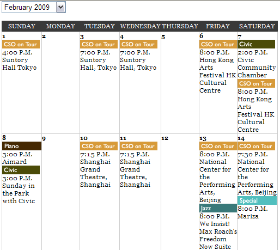Click the FRIDAY column header

point(218,26)
